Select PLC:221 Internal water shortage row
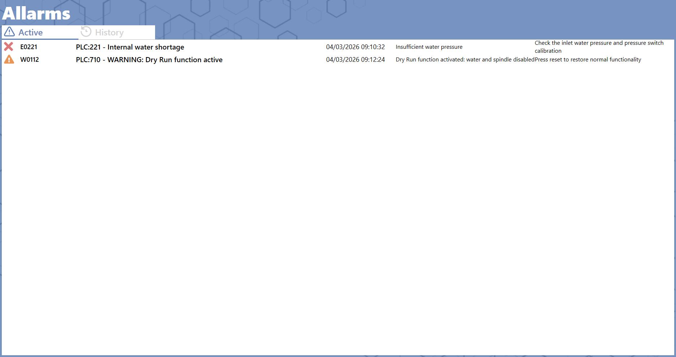676x357 pixels. (x=338, y=47)
